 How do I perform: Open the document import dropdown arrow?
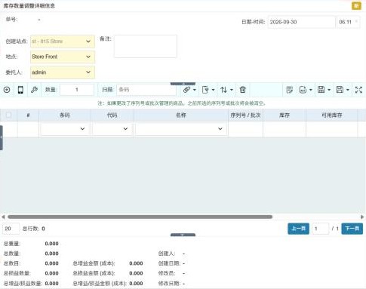213,90
